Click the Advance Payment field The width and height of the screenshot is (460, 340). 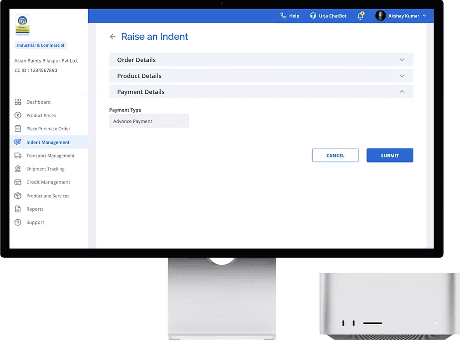tap(149, 121)
